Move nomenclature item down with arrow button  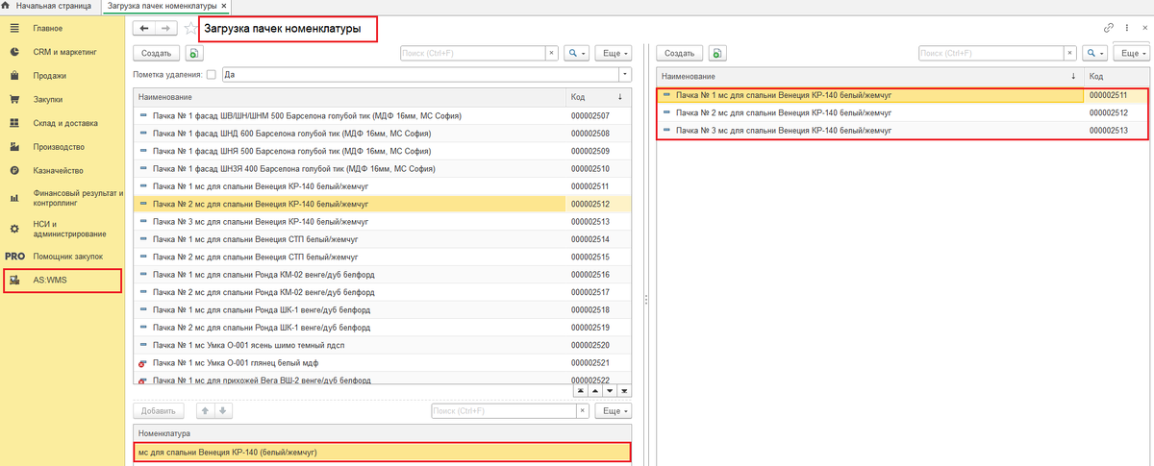(222, 411)
